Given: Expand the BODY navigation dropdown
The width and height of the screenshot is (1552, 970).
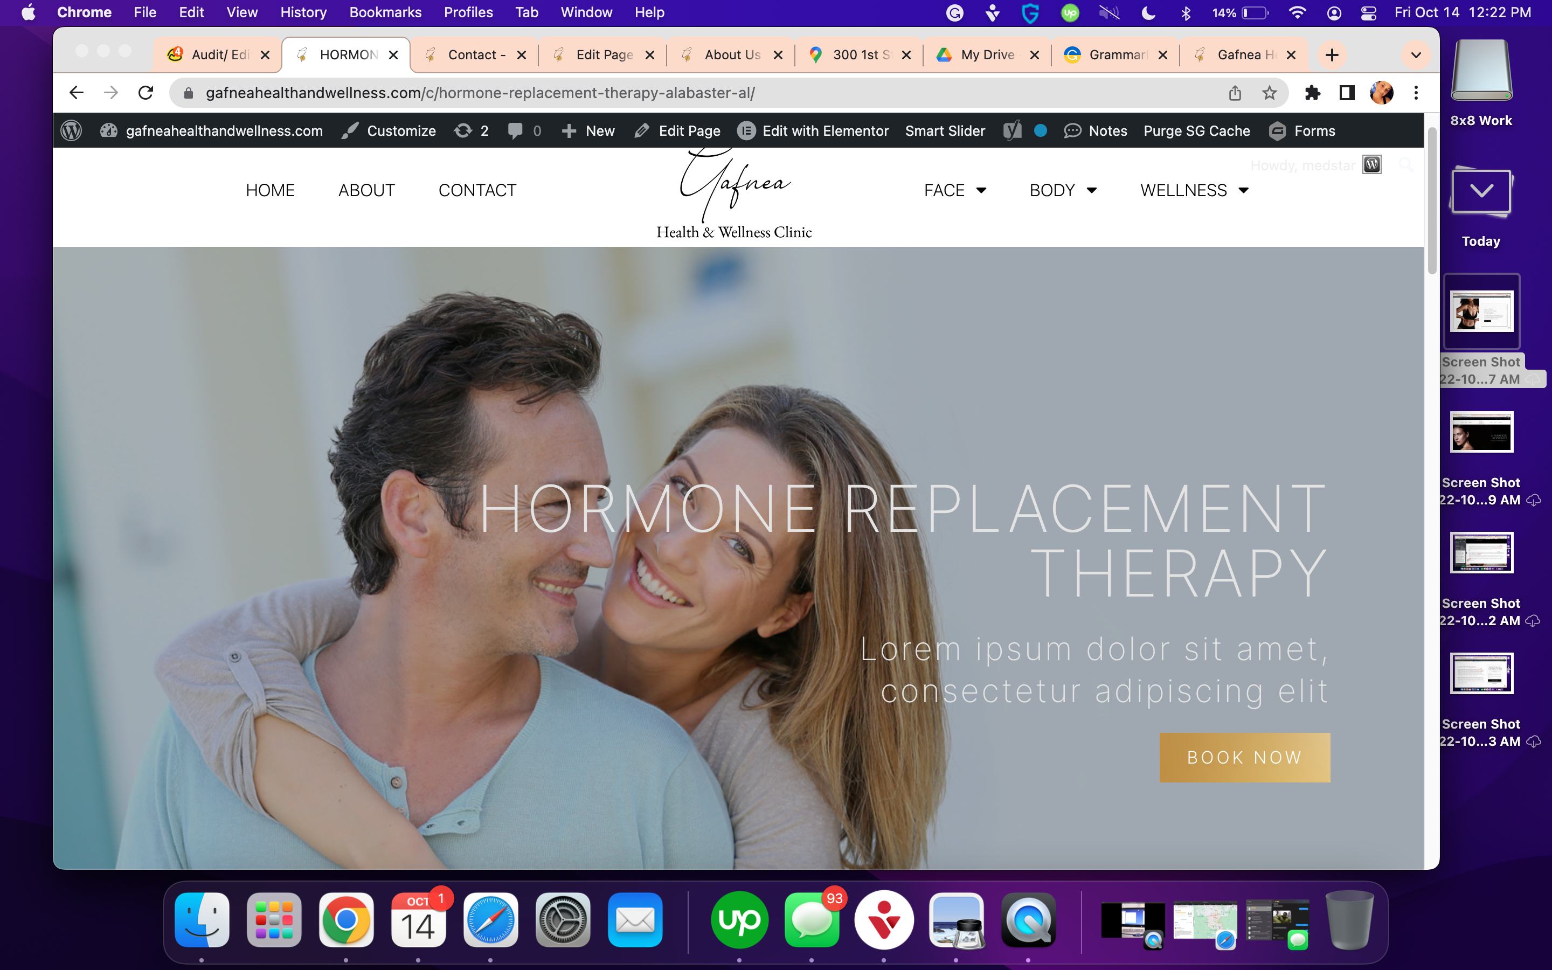Looking at the screenshot, I should pos(1063,191).
